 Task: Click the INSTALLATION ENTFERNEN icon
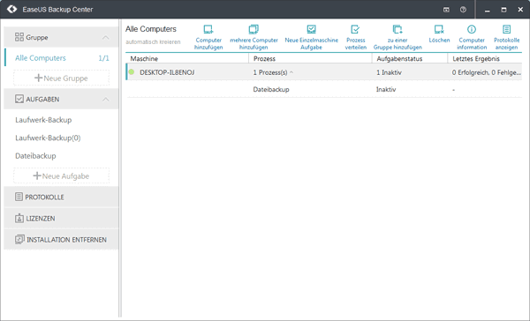pyautogui.click(x=19, y=239)
